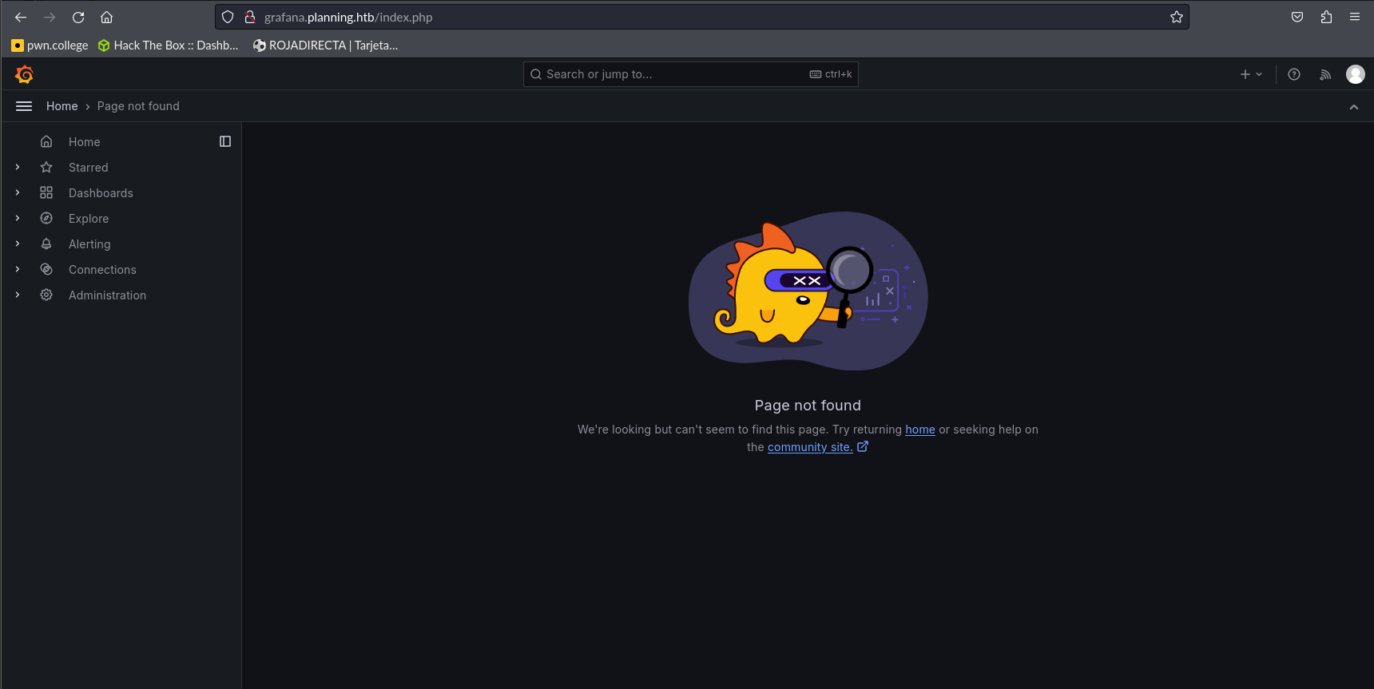Expand the Connections section chevron
The image size is (1374, 689).
click(18, 269)
